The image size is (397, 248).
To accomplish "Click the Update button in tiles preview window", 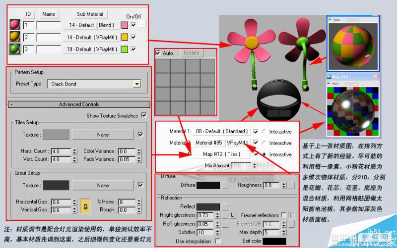I will click(192, 53).
